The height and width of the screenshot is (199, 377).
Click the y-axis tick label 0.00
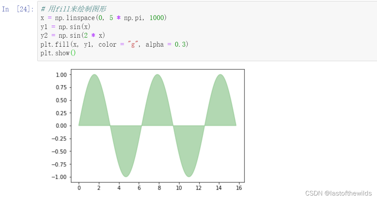[x=61, y=126]
